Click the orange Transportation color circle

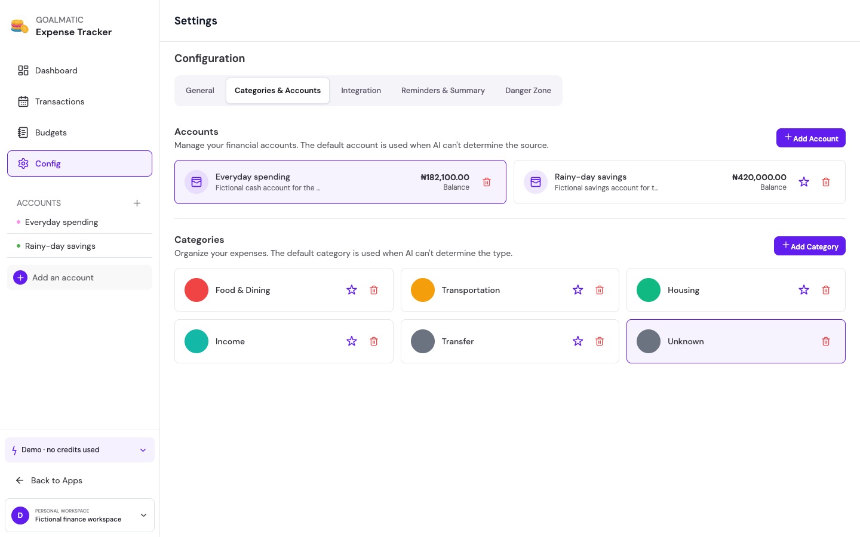pos(423,290)
